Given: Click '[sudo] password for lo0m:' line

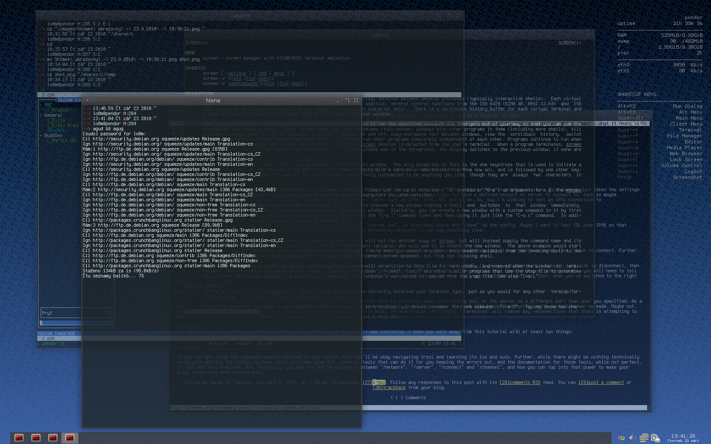Looking at the screenshot, I should click(x=114, y=134).
